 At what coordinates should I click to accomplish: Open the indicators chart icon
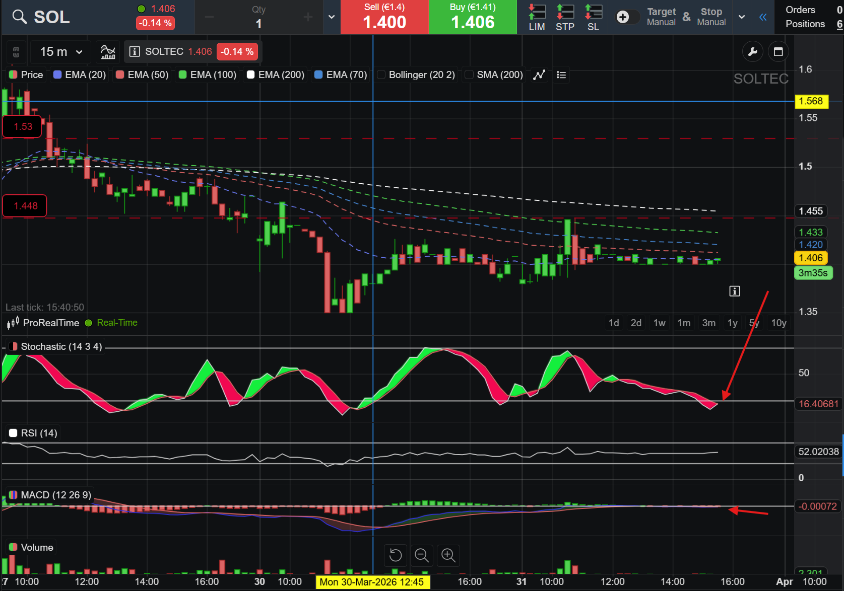(x=108, y=51)
